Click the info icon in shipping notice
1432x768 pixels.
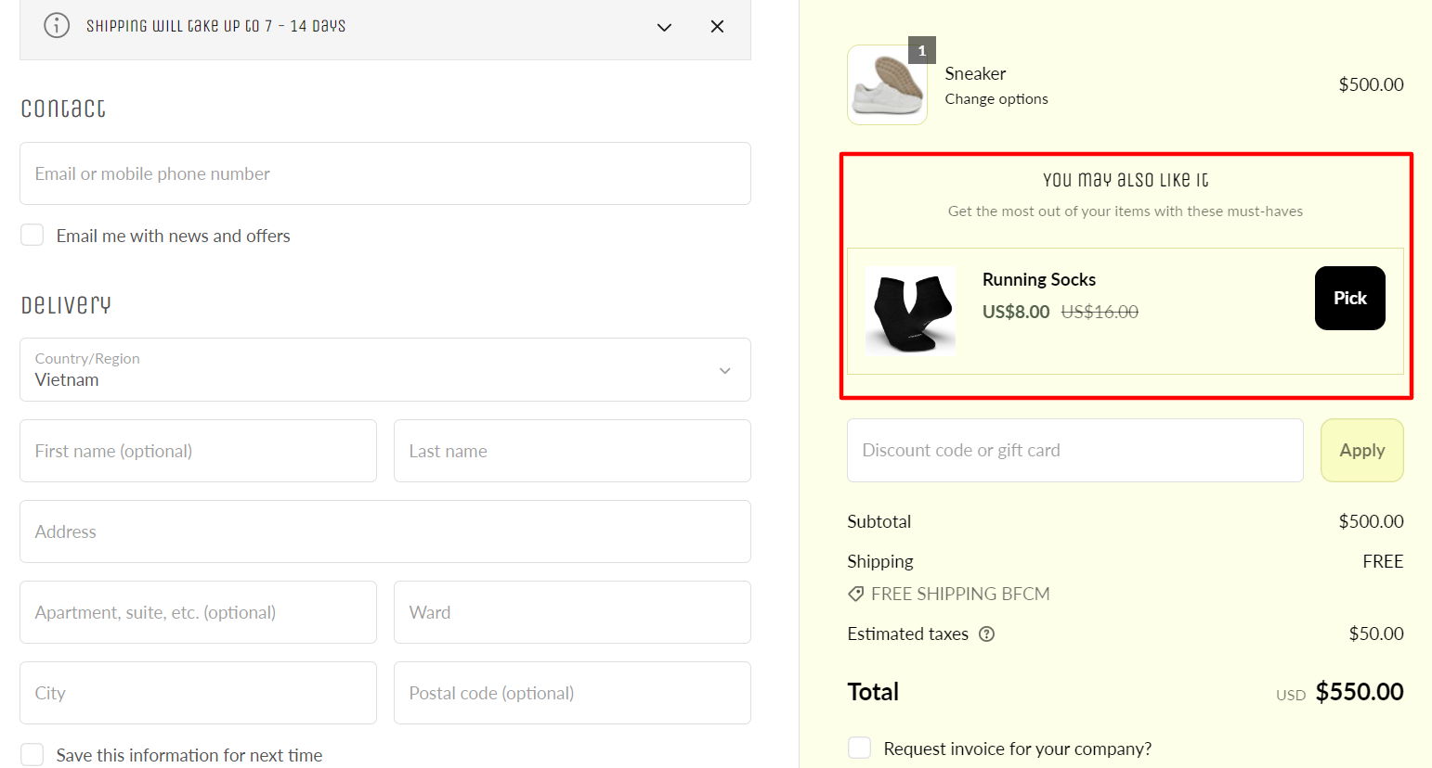click(57, 26)
